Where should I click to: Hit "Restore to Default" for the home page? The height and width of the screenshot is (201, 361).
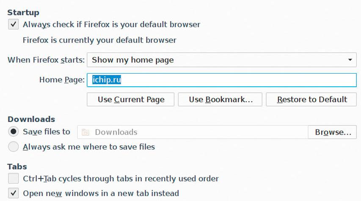tap(312, 99)
